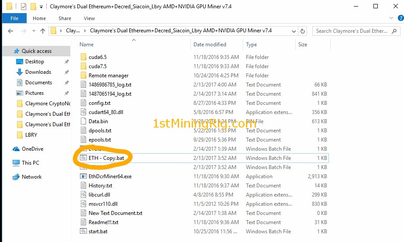Select dpools.txt file
This screenshot has width=404, height=242.
100,131
